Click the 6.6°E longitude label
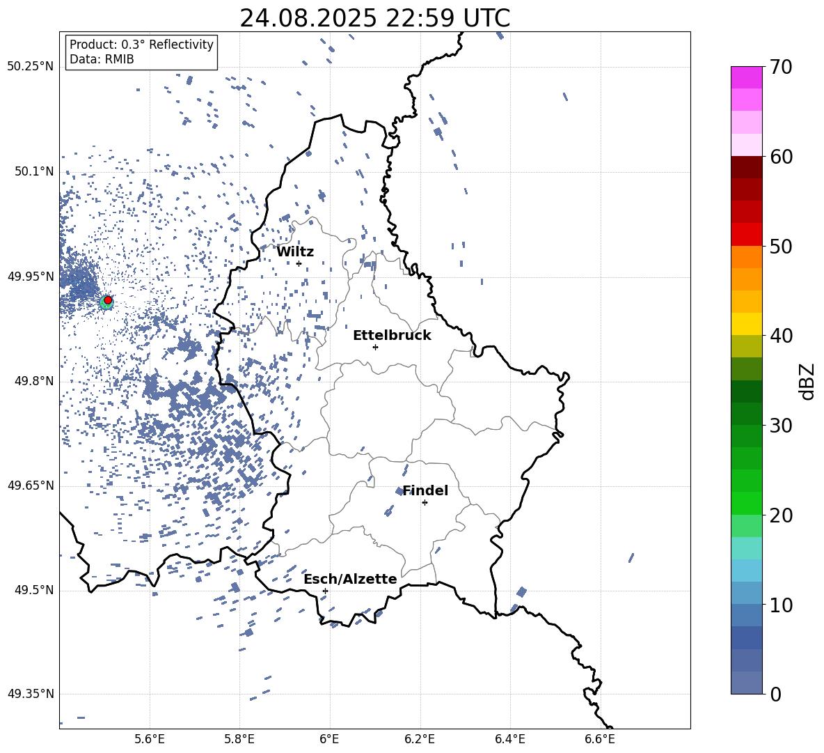Viewport: 824px width, 753px height. (600, 739)
